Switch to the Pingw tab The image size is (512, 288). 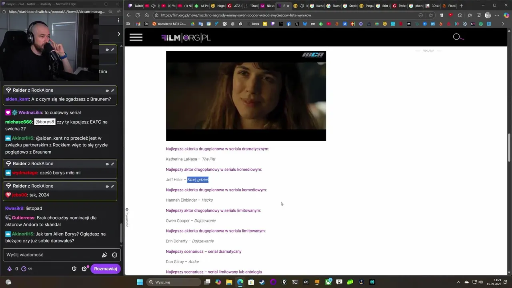(x=366, y=6)
